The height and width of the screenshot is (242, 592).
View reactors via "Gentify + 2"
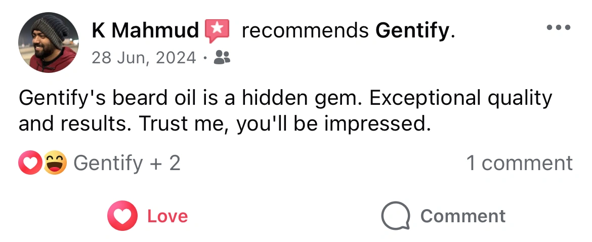pos(127,163)
